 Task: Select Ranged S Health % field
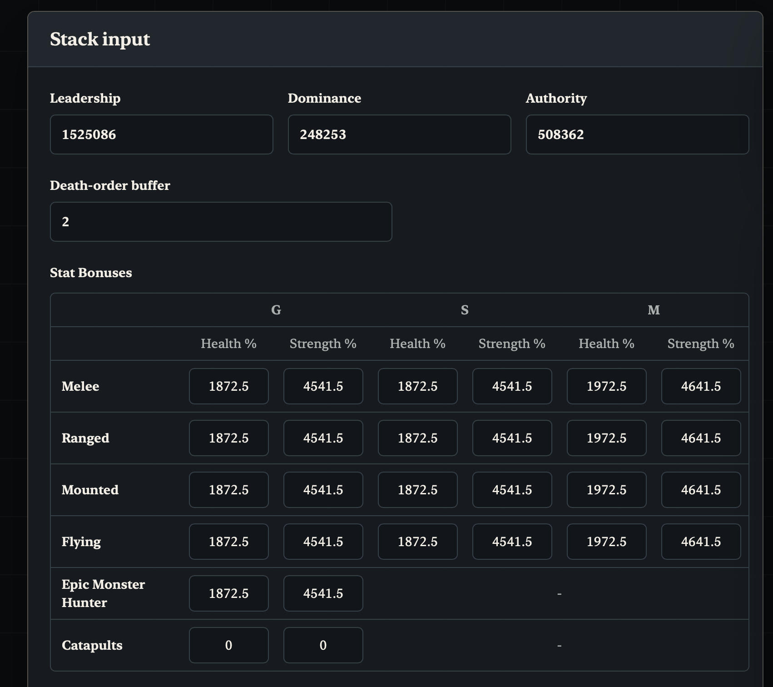417,438
